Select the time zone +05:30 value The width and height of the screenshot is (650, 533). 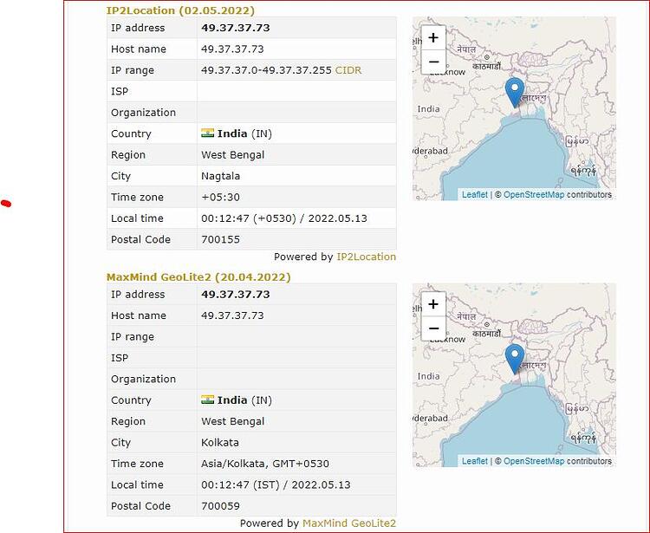click(x=220, y=197)
